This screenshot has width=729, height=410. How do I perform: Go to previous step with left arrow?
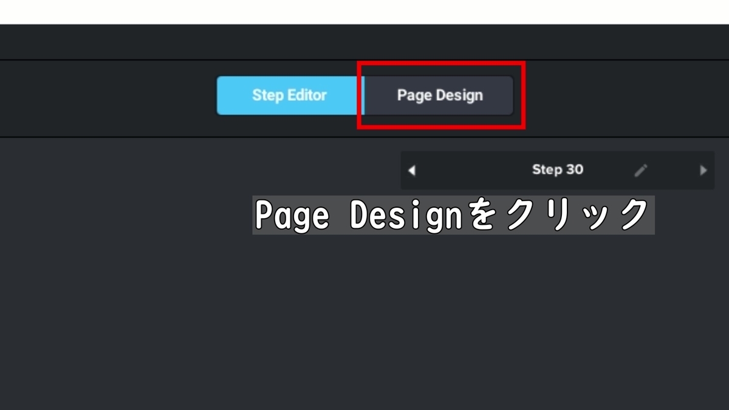tap(412, 171)
